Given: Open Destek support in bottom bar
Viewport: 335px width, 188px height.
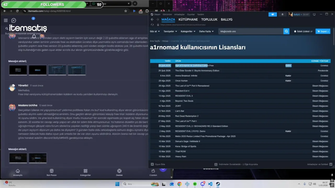Looking at the screenshot, I should (119, 173).
